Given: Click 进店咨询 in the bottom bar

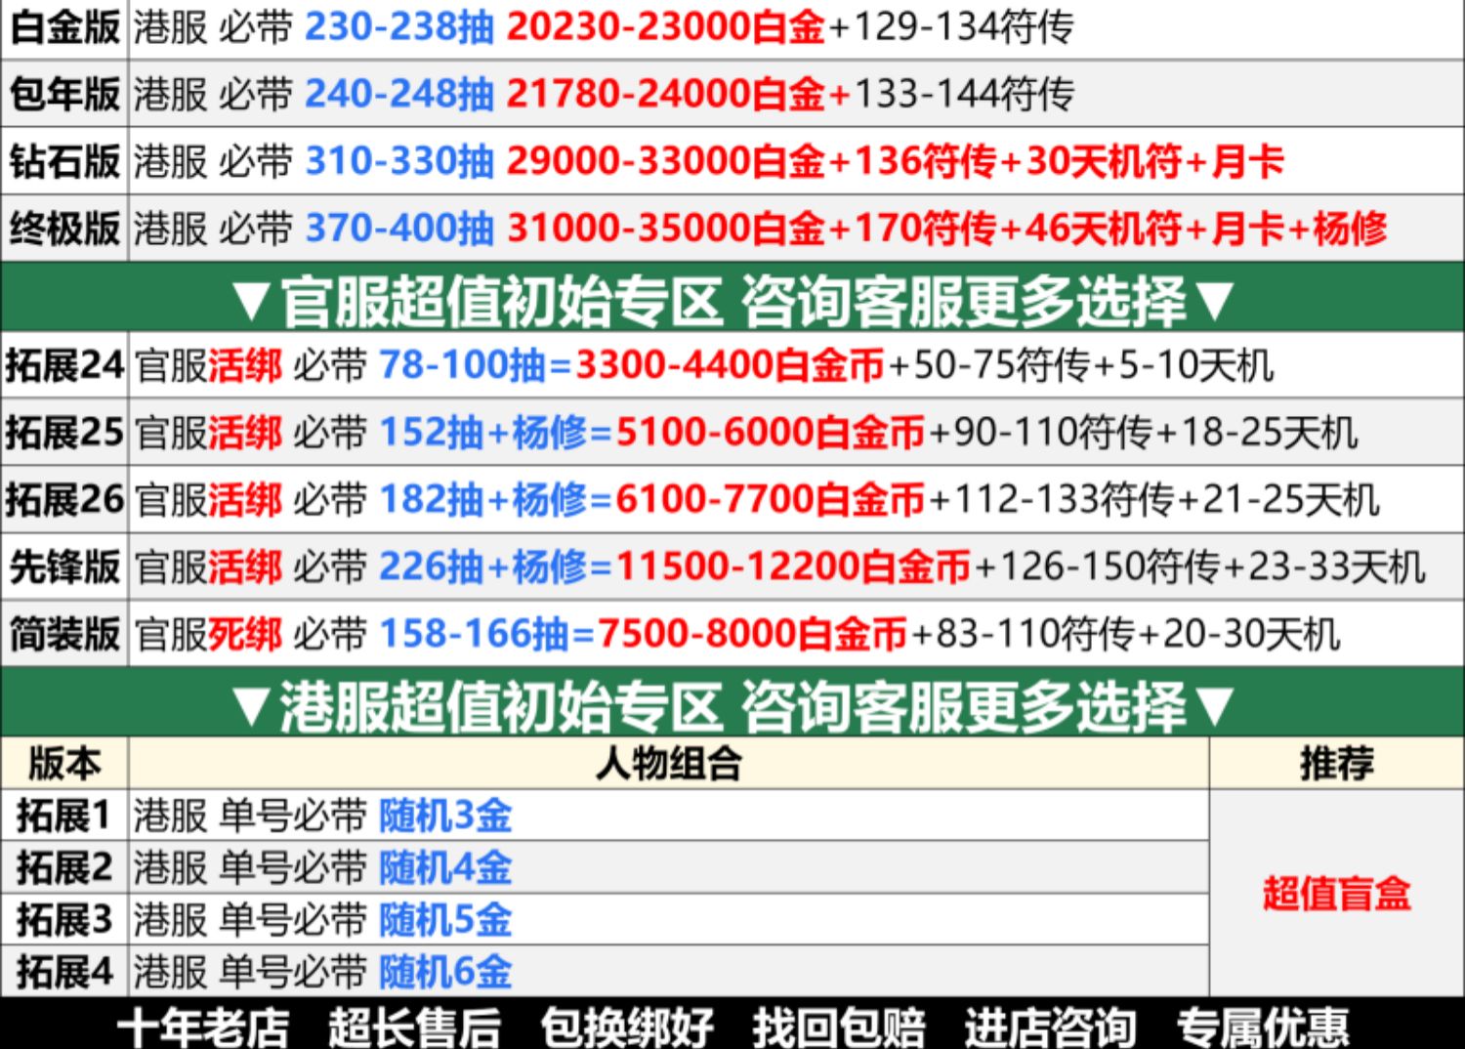Looking at the screenshot, I should pos(1050,1028).
